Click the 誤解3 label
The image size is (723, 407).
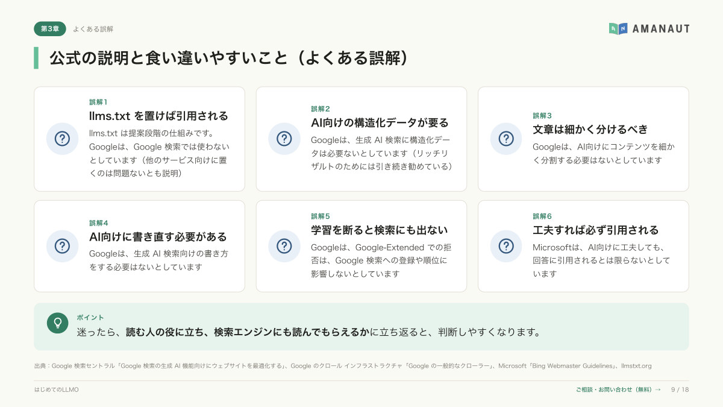[x=542, y=116]
